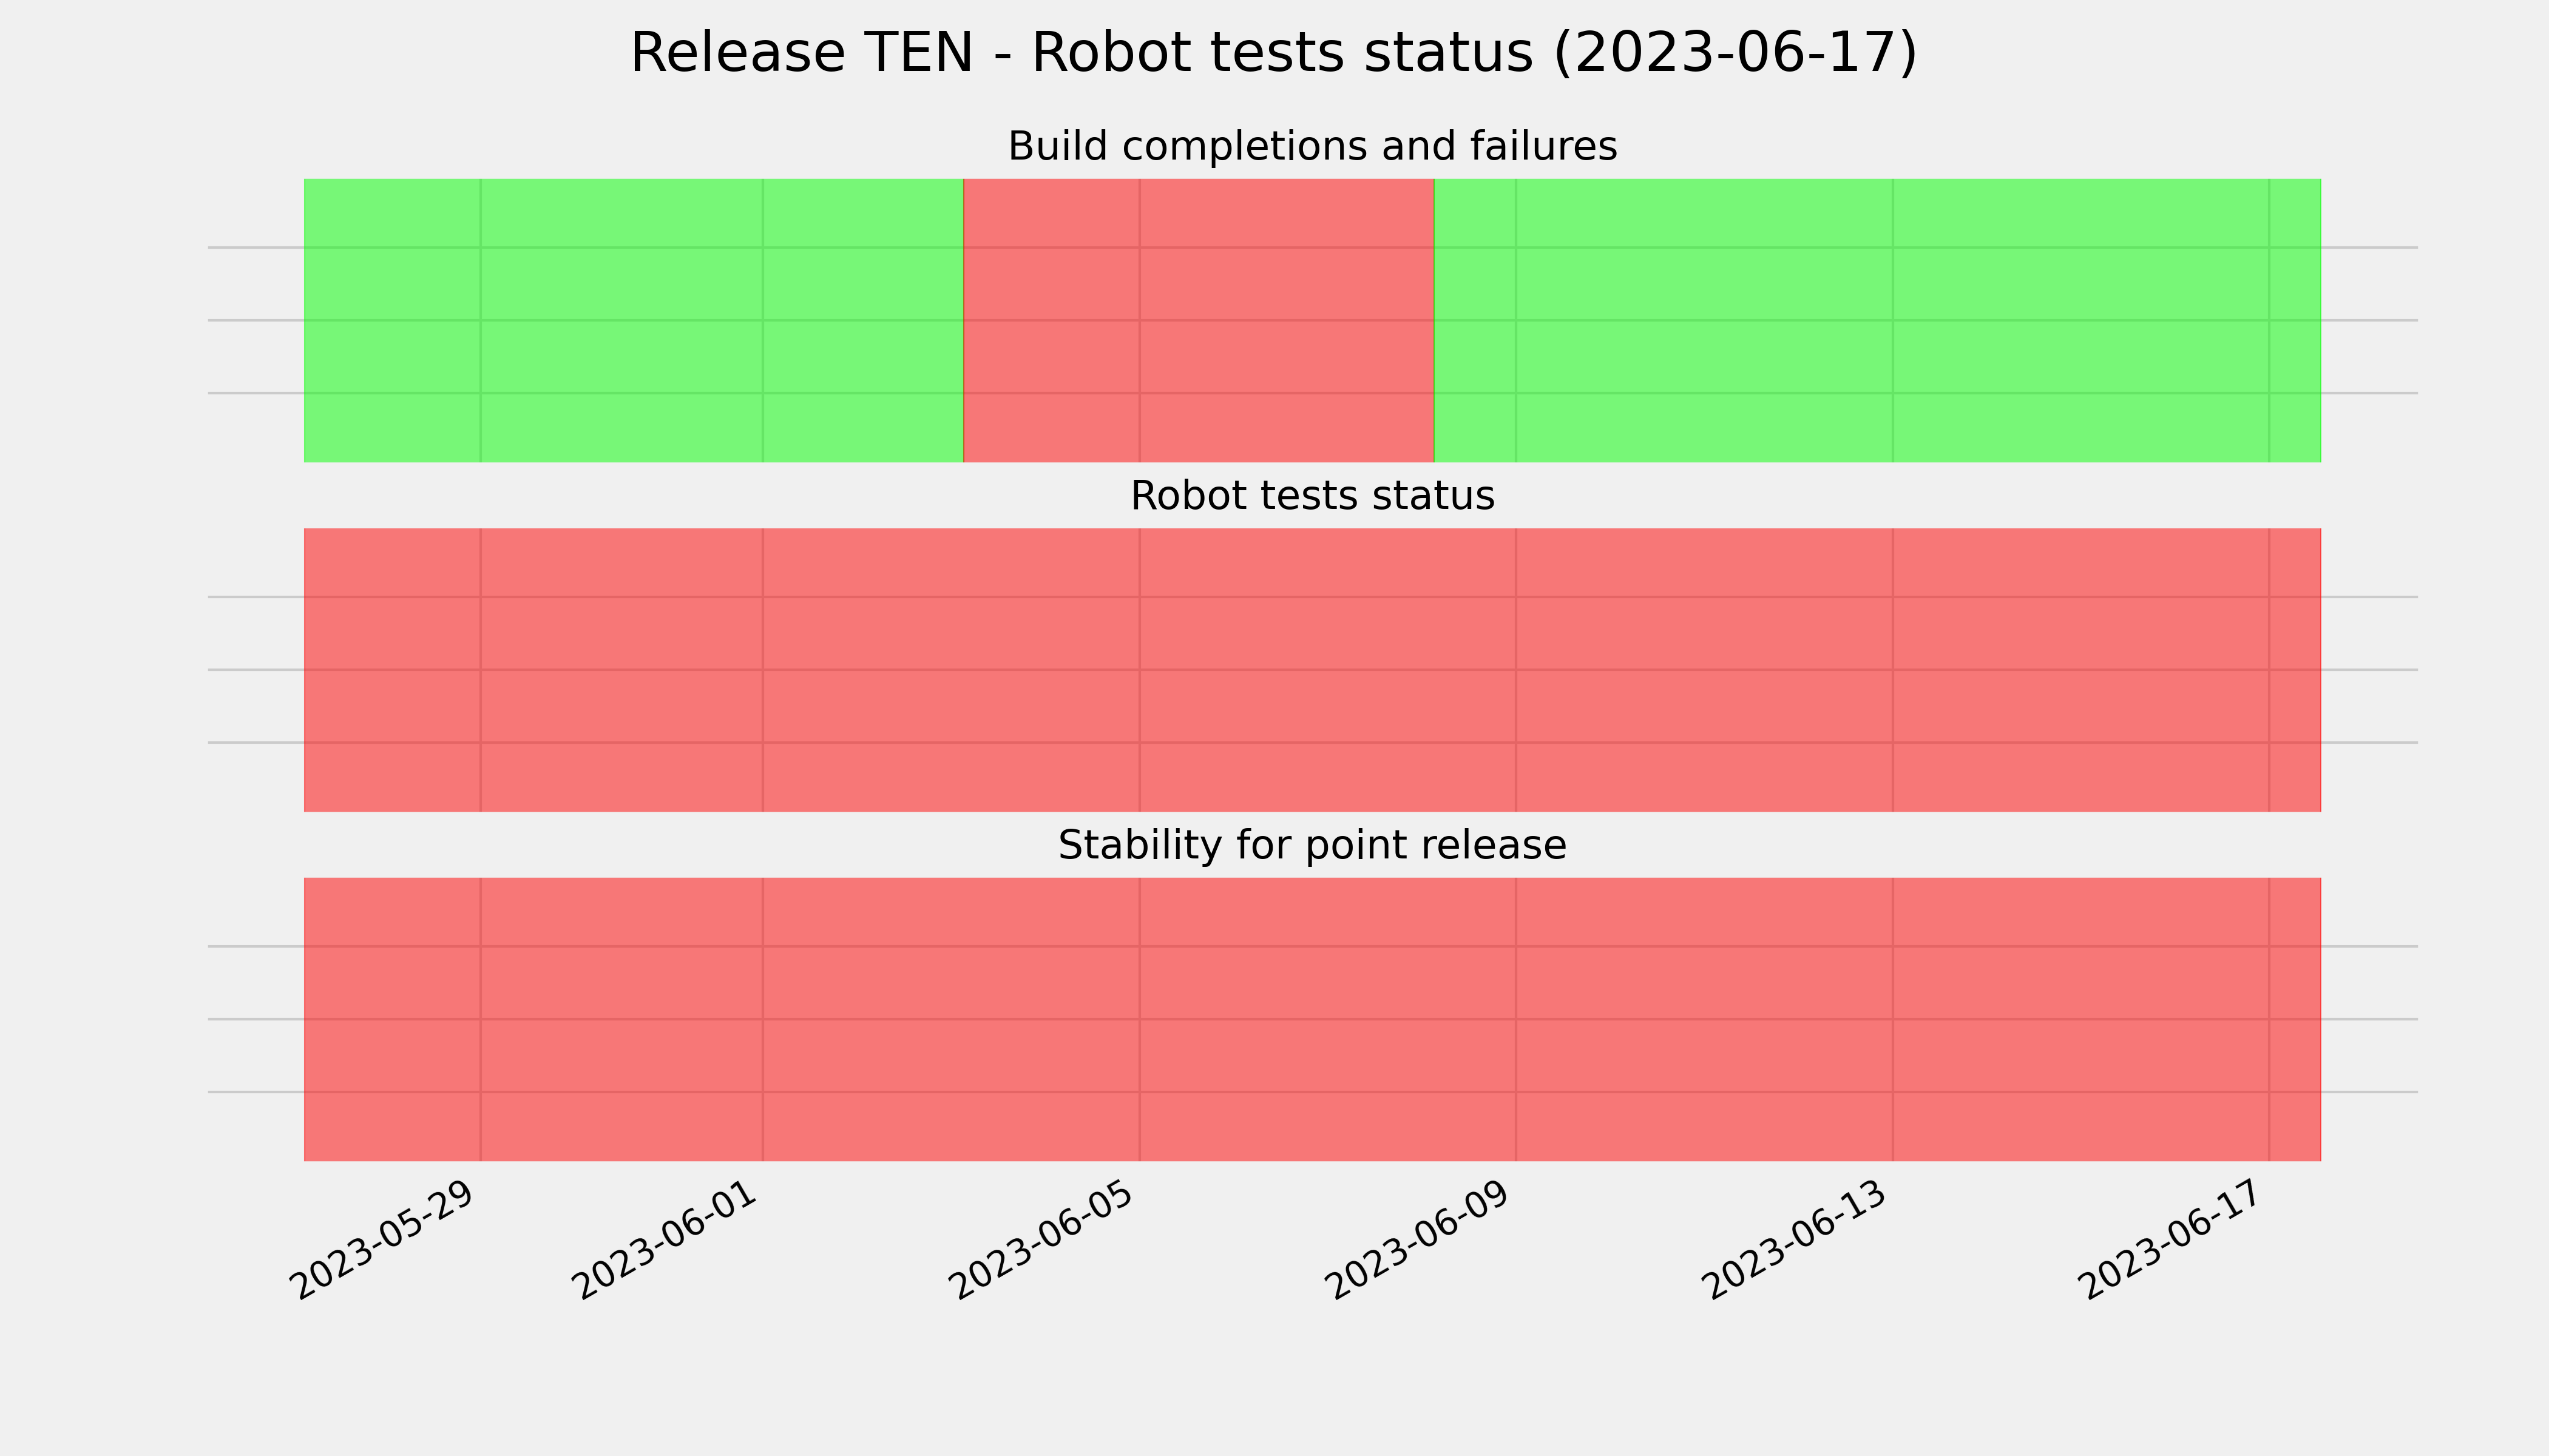
Task: Select the 2023-05-29 date axis label
Action: click(x=384, y=1241)
